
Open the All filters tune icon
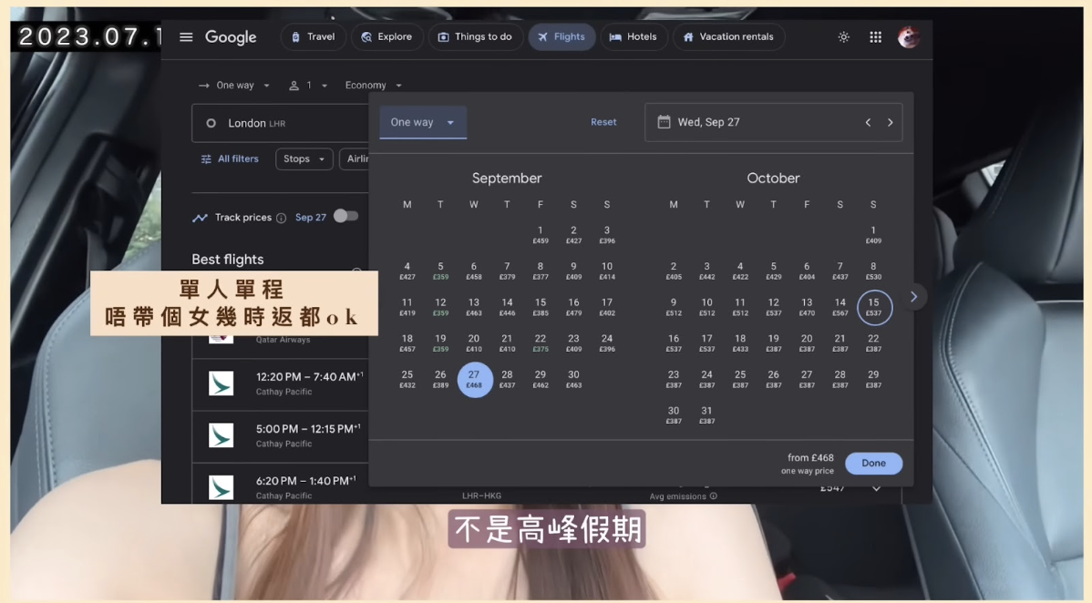[205, 158]
